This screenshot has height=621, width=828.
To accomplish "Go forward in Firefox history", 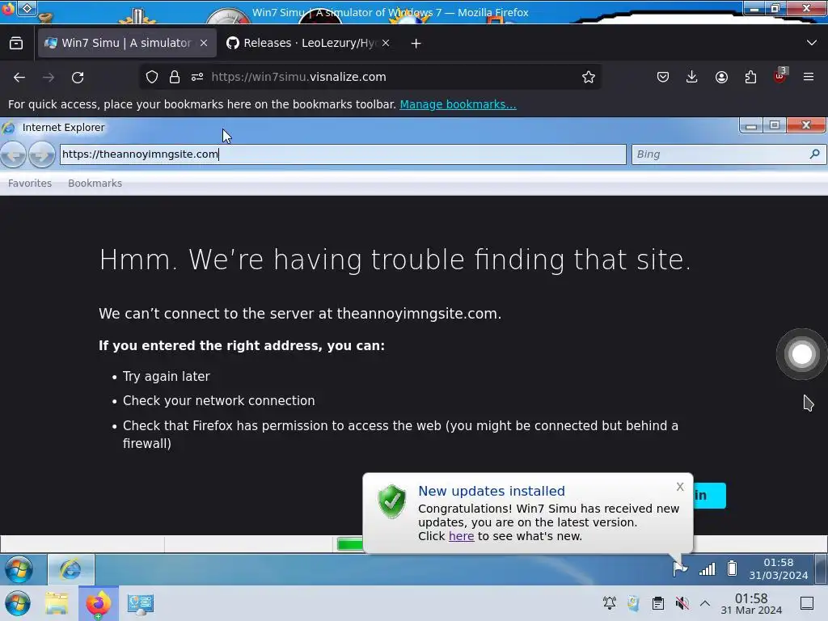I will click(49, 77).
